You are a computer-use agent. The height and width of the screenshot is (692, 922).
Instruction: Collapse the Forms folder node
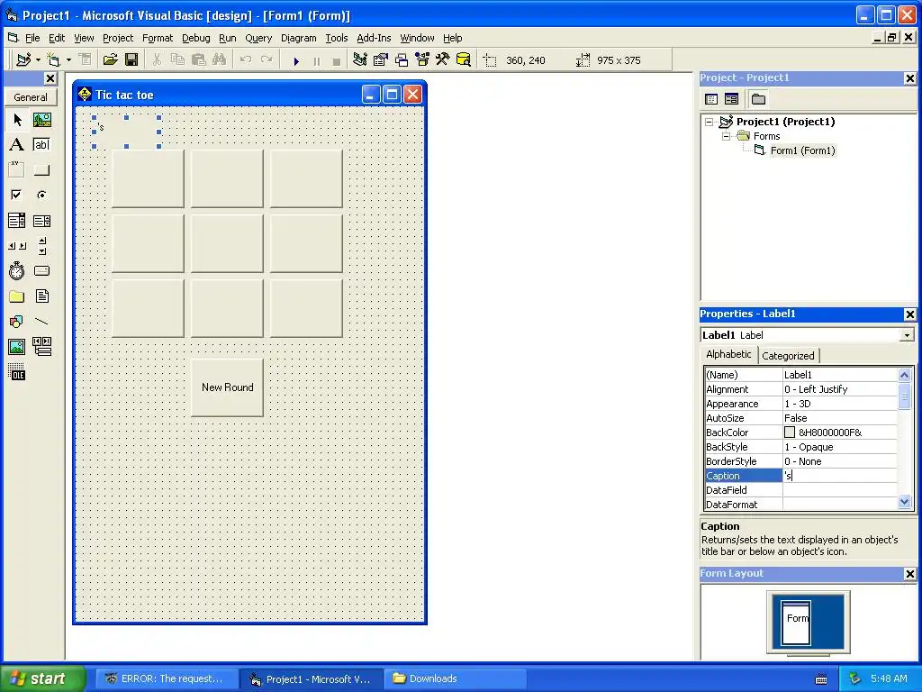click(727, 136)
